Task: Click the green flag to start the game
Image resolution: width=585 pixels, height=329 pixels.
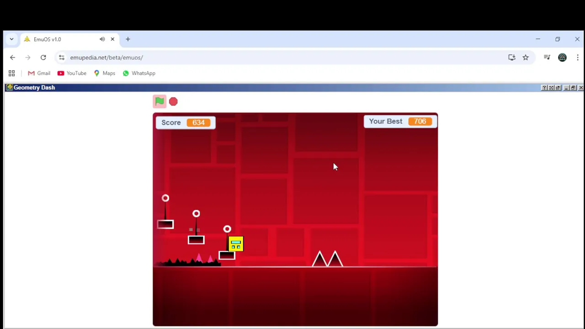Action: tap(159, 101)
